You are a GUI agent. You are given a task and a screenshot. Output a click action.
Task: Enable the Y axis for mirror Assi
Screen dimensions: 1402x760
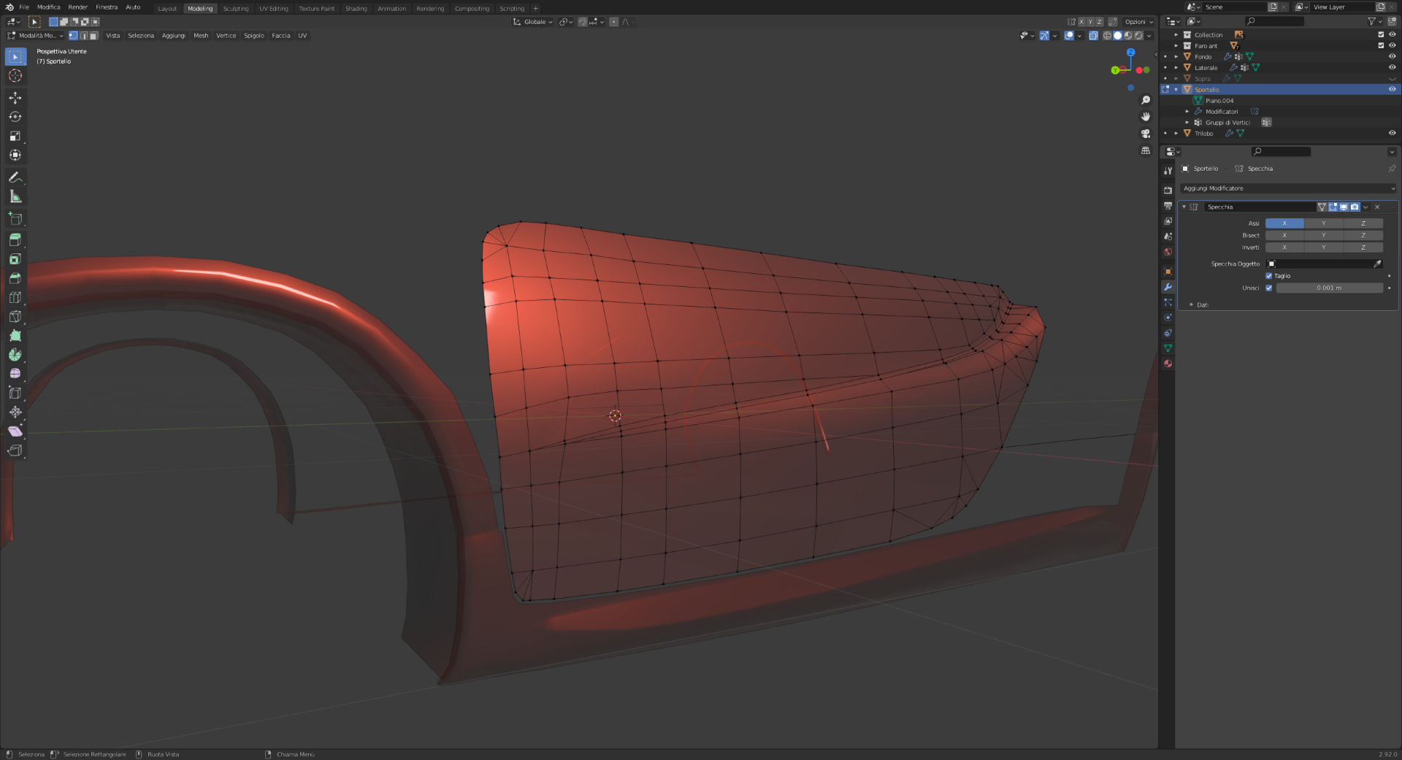click(x=1323, y=223)
